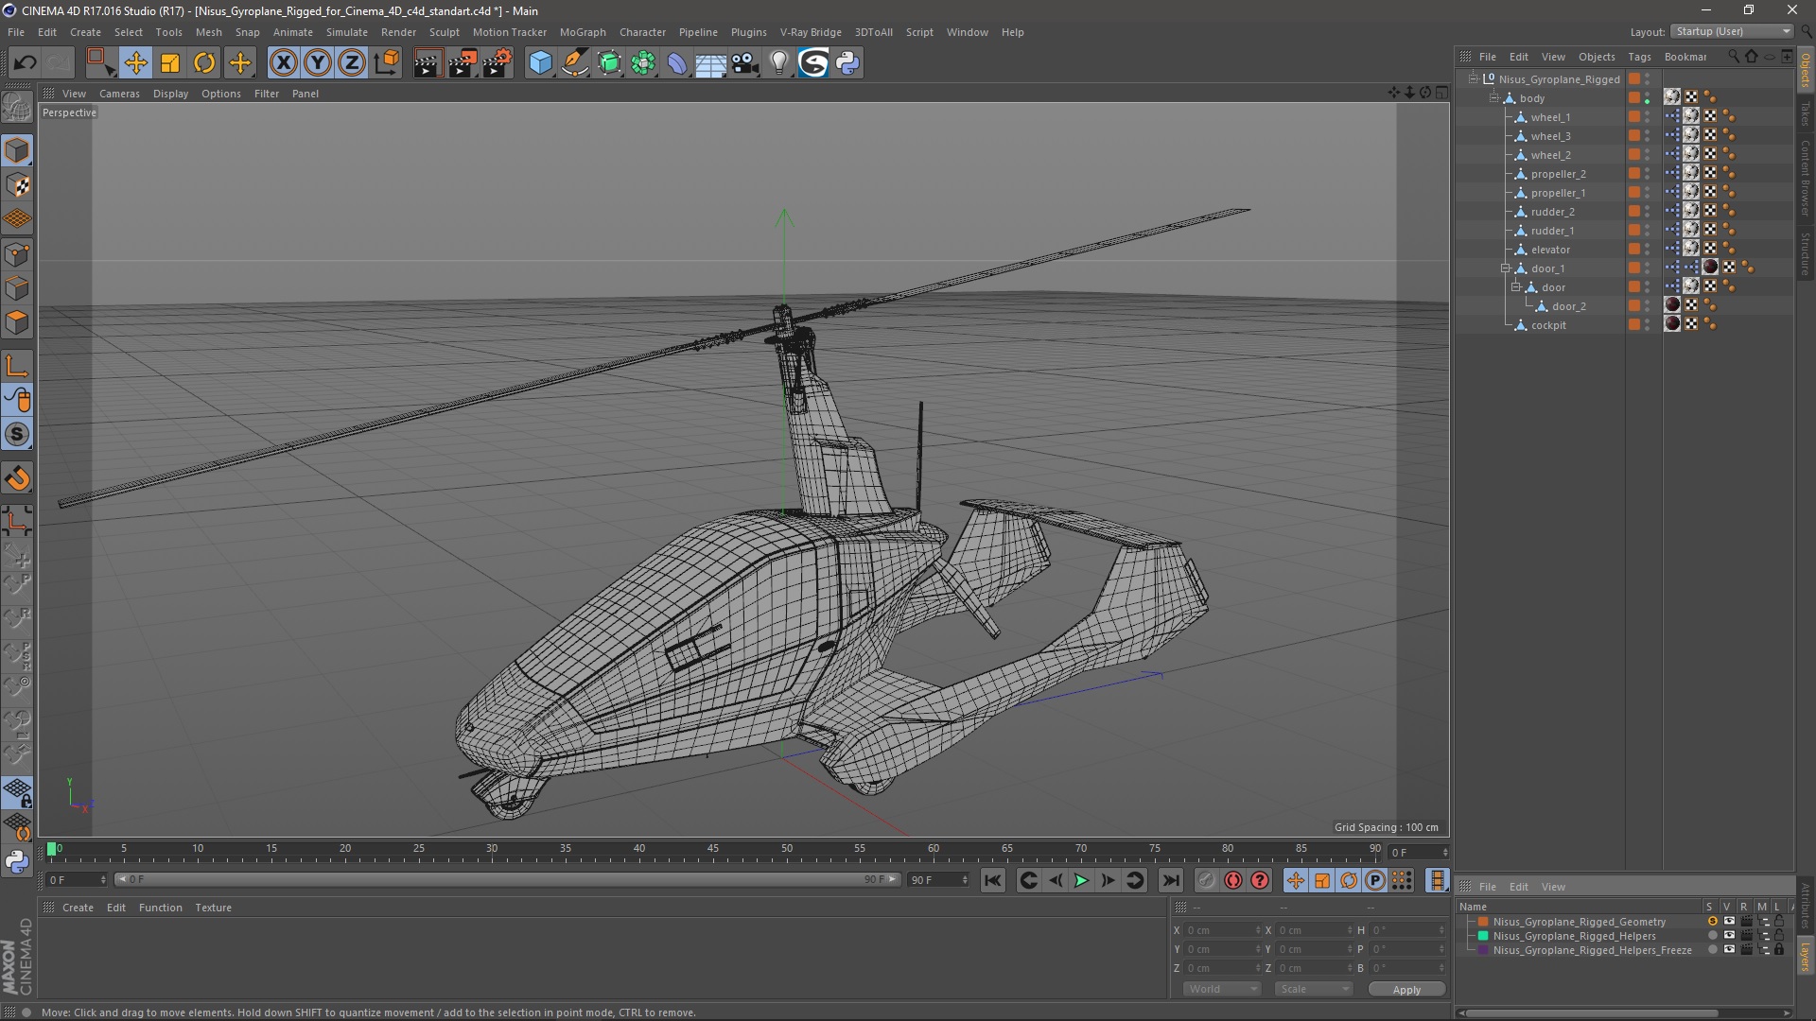Open the World coordinate dropdown
This screenshot has width=1816, height=1021.
coord(1222,989)
